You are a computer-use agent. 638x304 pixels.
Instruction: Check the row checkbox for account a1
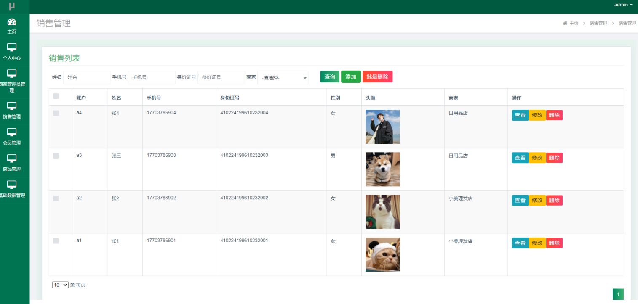[x=56, y=241]
